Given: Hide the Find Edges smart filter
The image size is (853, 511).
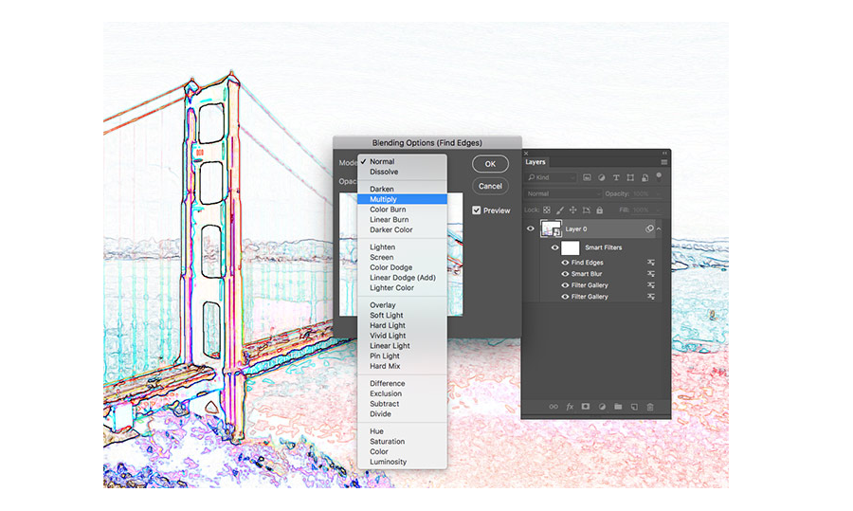Looking at the screenshot, I should tap(565, 263).
